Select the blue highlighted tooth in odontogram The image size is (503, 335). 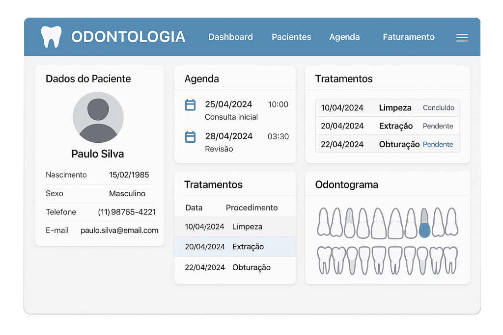coord(424,223)
